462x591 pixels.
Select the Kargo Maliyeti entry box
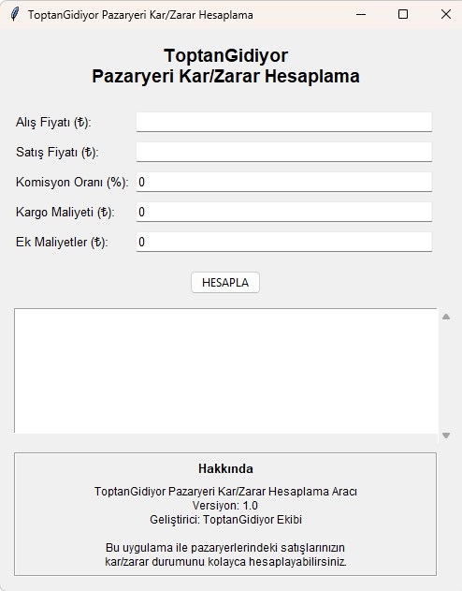[x=284, y=212]
